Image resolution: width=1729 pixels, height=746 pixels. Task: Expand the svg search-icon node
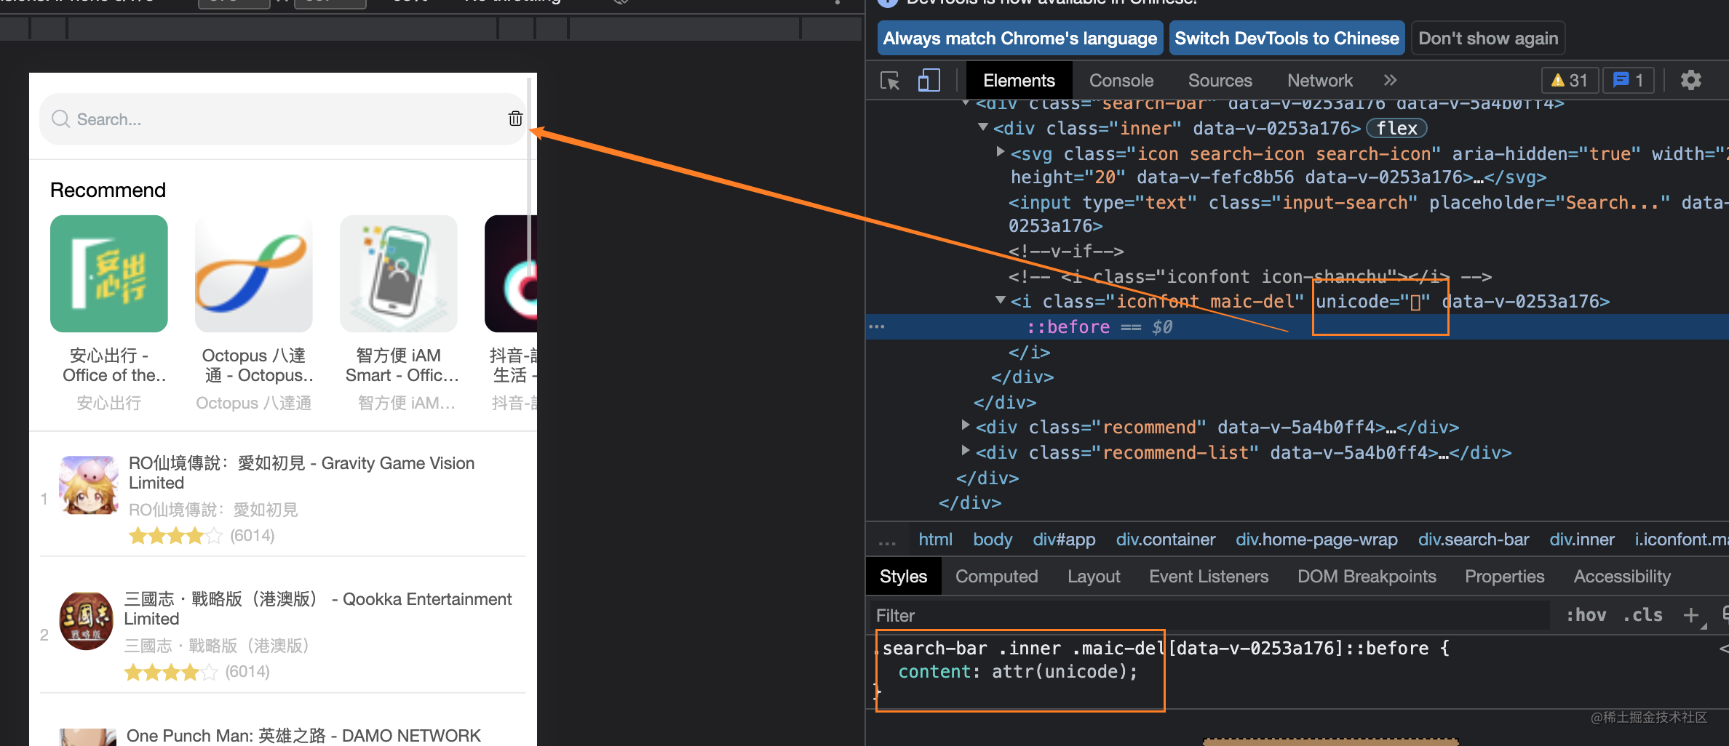coord(1001,151)
